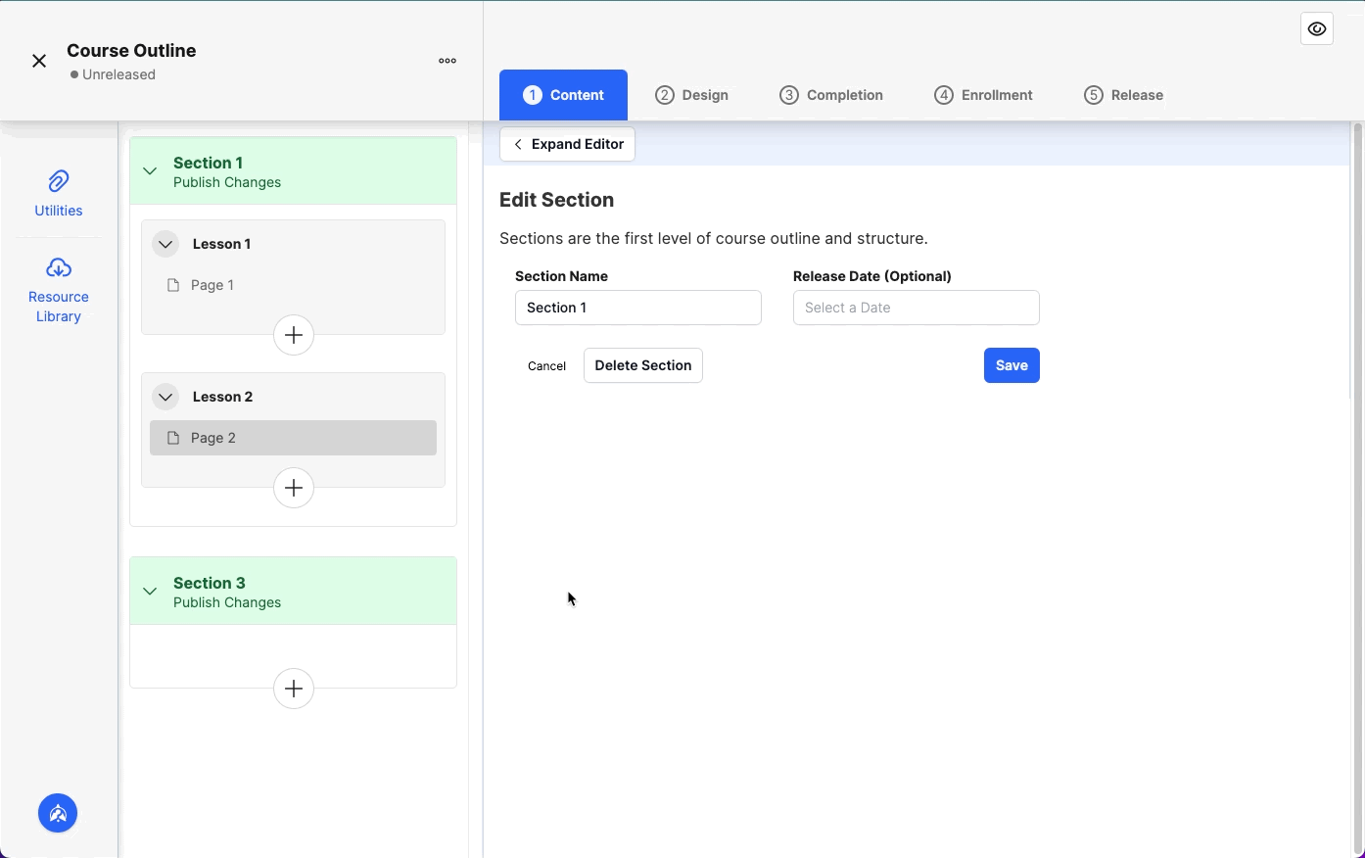Add item under Lesson 1 plus button

[294, 335]
